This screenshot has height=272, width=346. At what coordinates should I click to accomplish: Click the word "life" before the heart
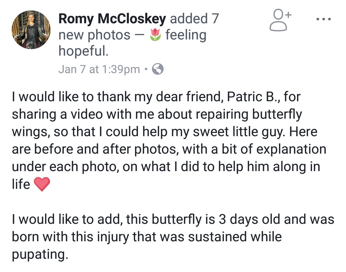tap(21, 184)
